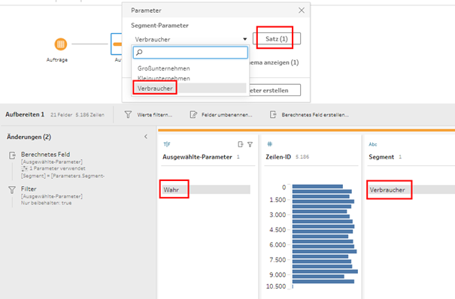Screen dimensions: 455x299
Task: Click the Satz (1) button
Action: point(277,39)
